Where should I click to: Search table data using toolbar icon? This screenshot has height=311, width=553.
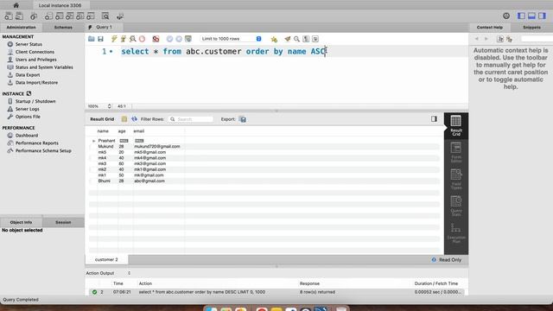(x=105, y=16)
